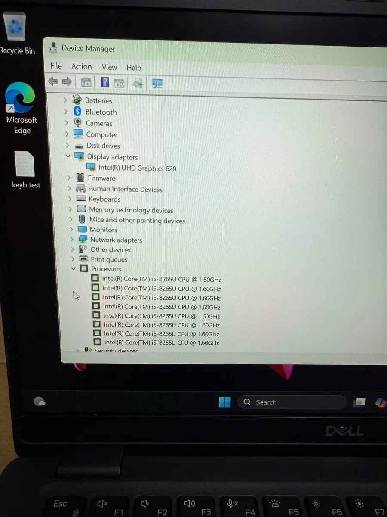Viewport: 387px width, 517px height.
Task: Select the Display adapters icon
Action: pyautogui.click(x=80, y=156)
